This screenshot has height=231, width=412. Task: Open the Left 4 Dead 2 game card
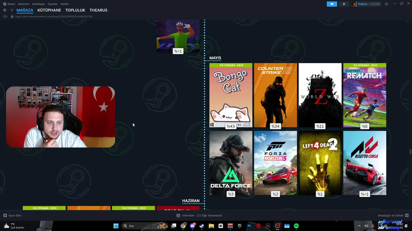(320, 163)
